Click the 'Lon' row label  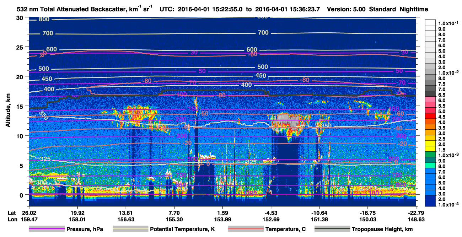(12, 220)
